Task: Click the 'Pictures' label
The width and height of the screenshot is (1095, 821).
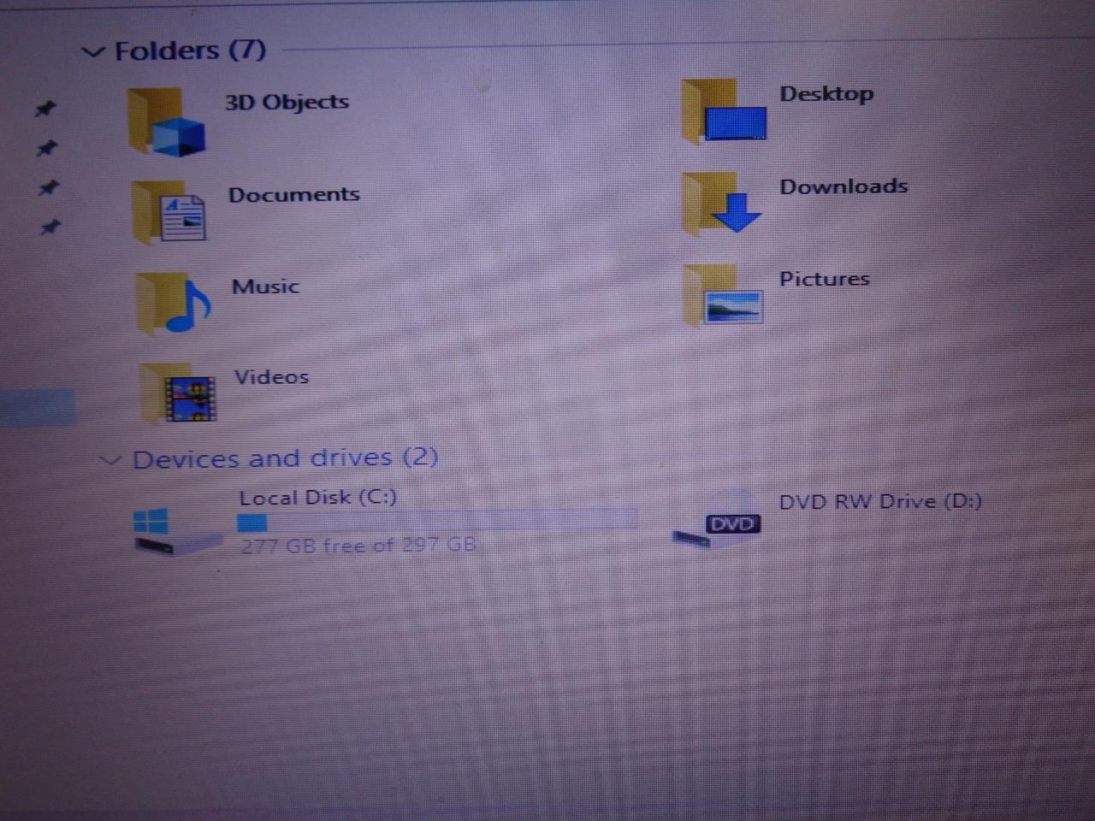Action: [824, 278]
